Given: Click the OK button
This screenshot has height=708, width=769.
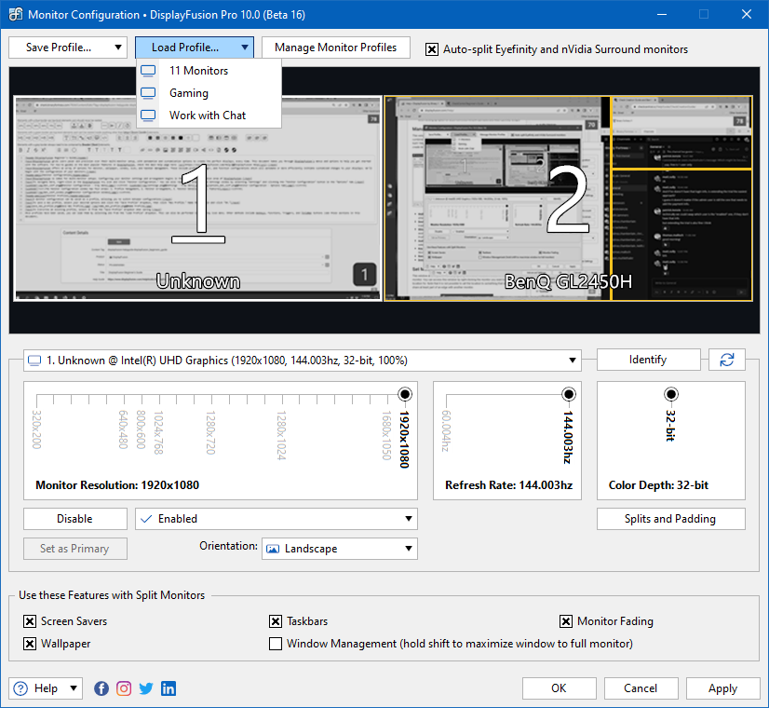Looking at the screenshot, I should click(x=560, y=688).
